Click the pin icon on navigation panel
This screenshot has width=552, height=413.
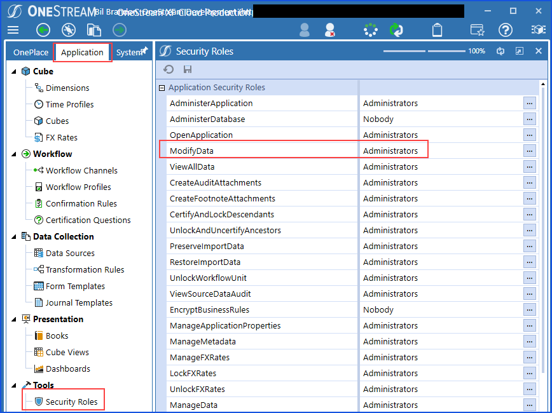tap(144, 50)
